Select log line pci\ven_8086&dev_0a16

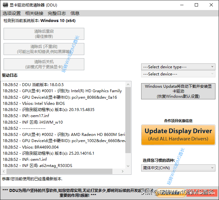click(x=60, y=97)
